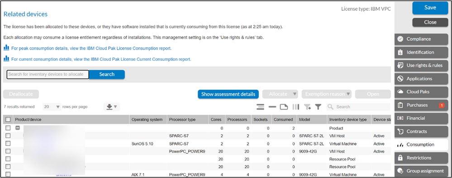Image resolution: width=452 pixels, height=178 pixels.
Task: Open the download export dropdown
Action: tap(111, 107)
